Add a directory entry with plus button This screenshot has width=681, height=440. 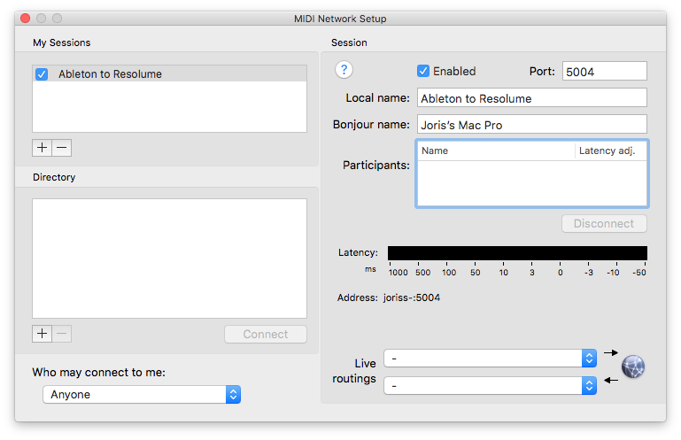[x=43, y=334]
